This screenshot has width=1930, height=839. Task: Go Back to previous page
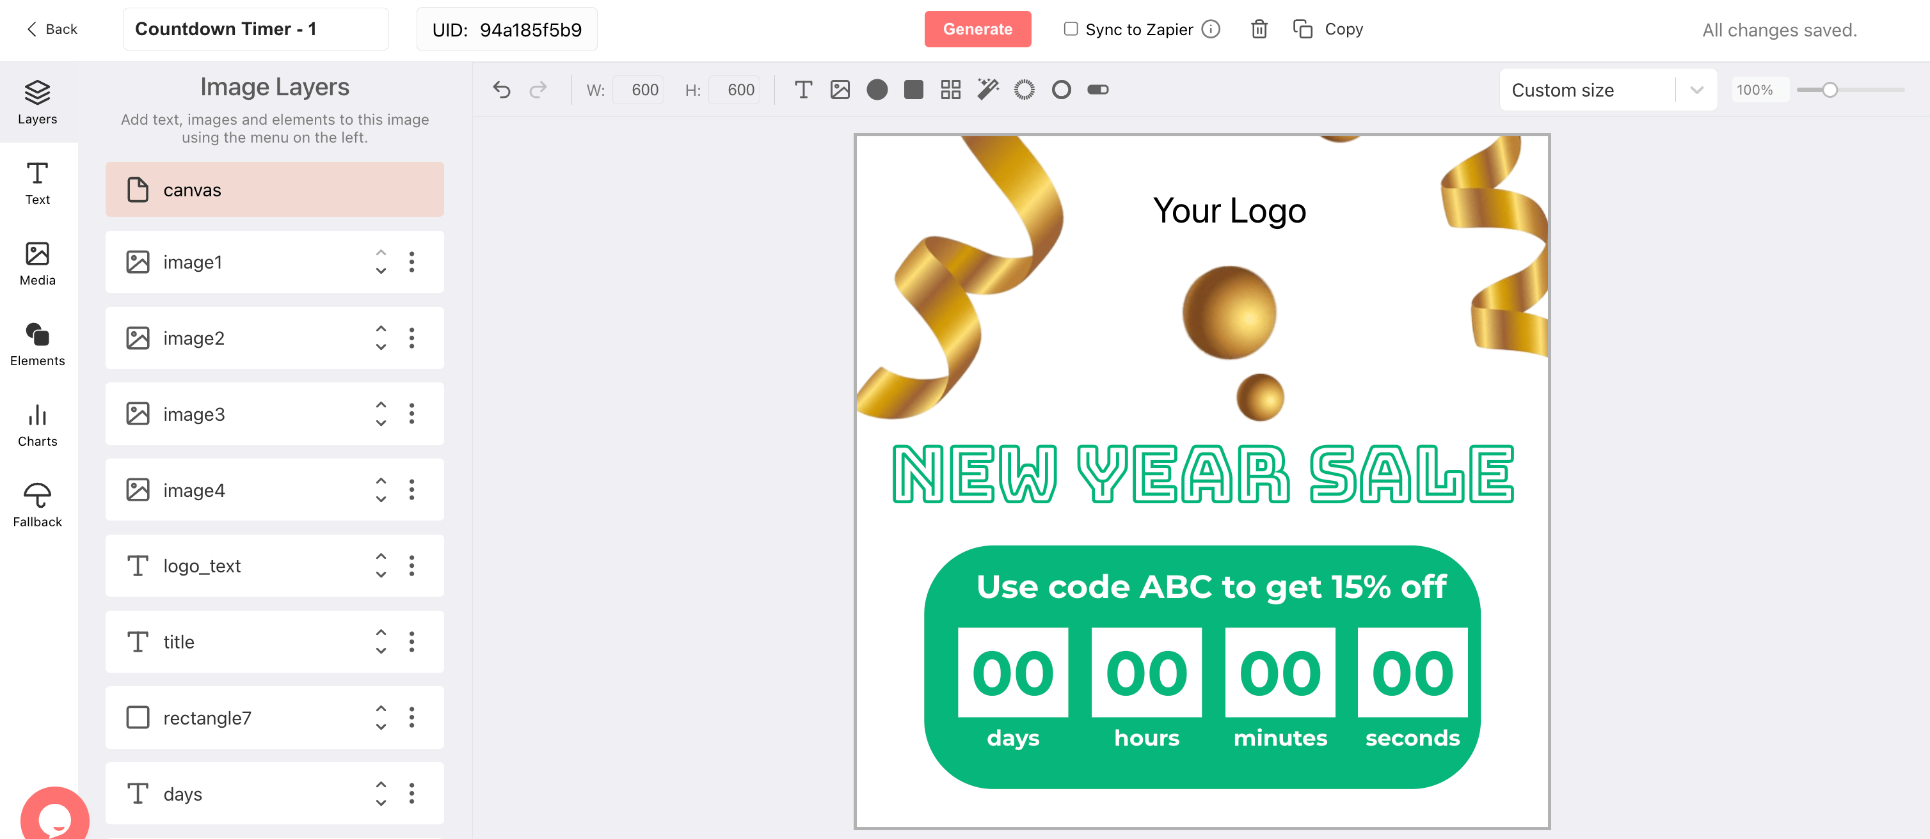point(52,29)
